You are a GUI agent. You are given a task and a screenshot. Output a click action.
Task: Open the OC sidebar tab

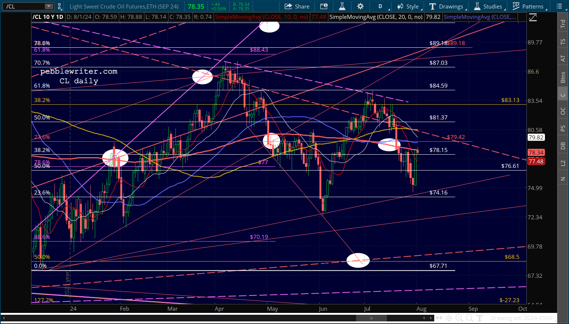coord(563,111)
